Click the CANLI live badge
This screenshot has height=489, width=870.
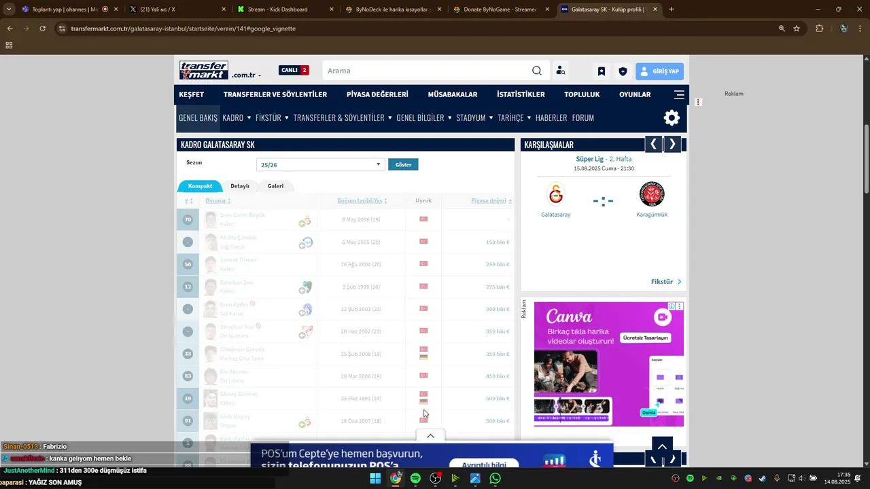[x=294, y=70]
